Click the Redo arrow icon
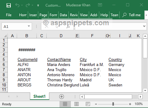 pyautogui.click(x=28, y=5)
